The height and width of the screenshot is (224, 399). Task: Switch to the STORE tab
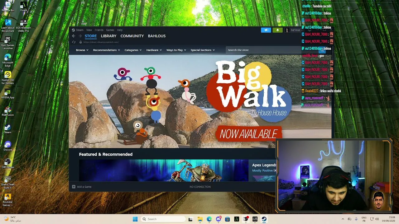[91, 36]
